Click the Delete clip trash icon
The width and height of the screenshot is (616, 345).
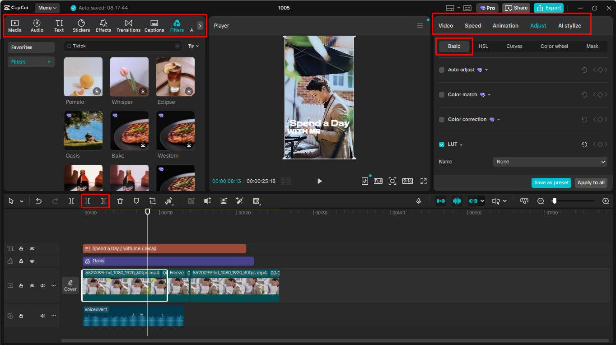click(x=120, y=201)
